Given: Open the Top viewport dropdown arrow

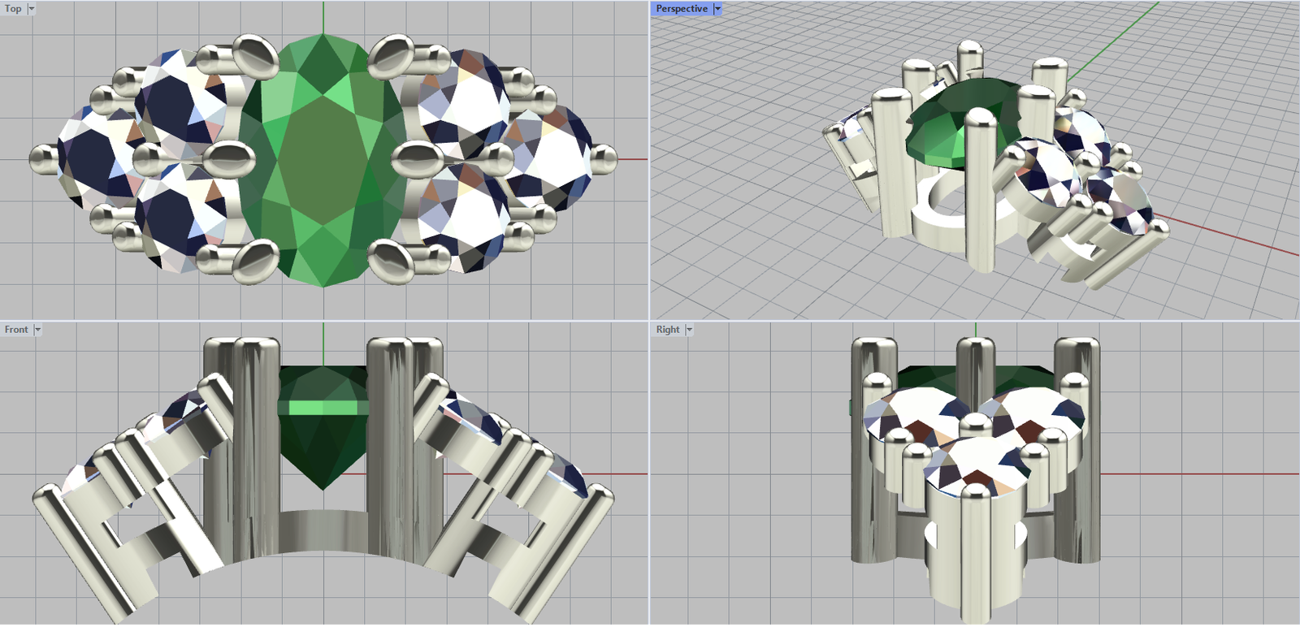Looking at the screenshot, I should click(32, 9).
